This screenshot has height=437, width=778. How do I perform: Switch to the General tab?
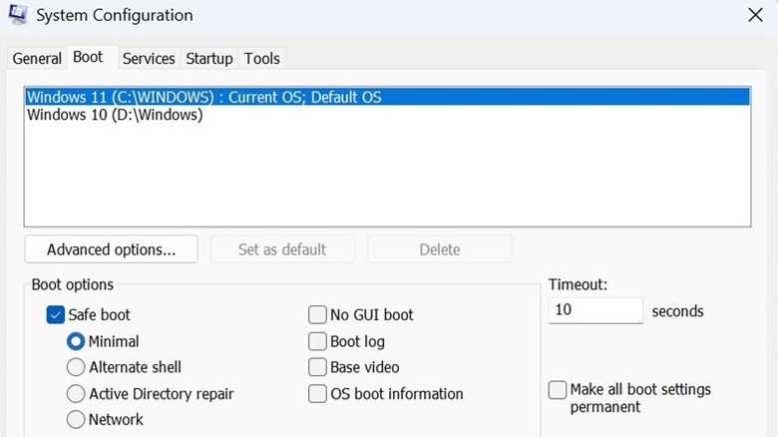tap(37, 59)
